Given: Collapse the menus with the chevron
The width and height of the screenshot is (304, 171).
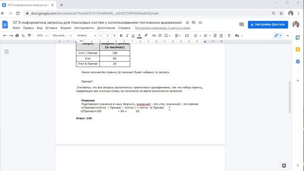Looking at the screenshot, I should 287,36.
